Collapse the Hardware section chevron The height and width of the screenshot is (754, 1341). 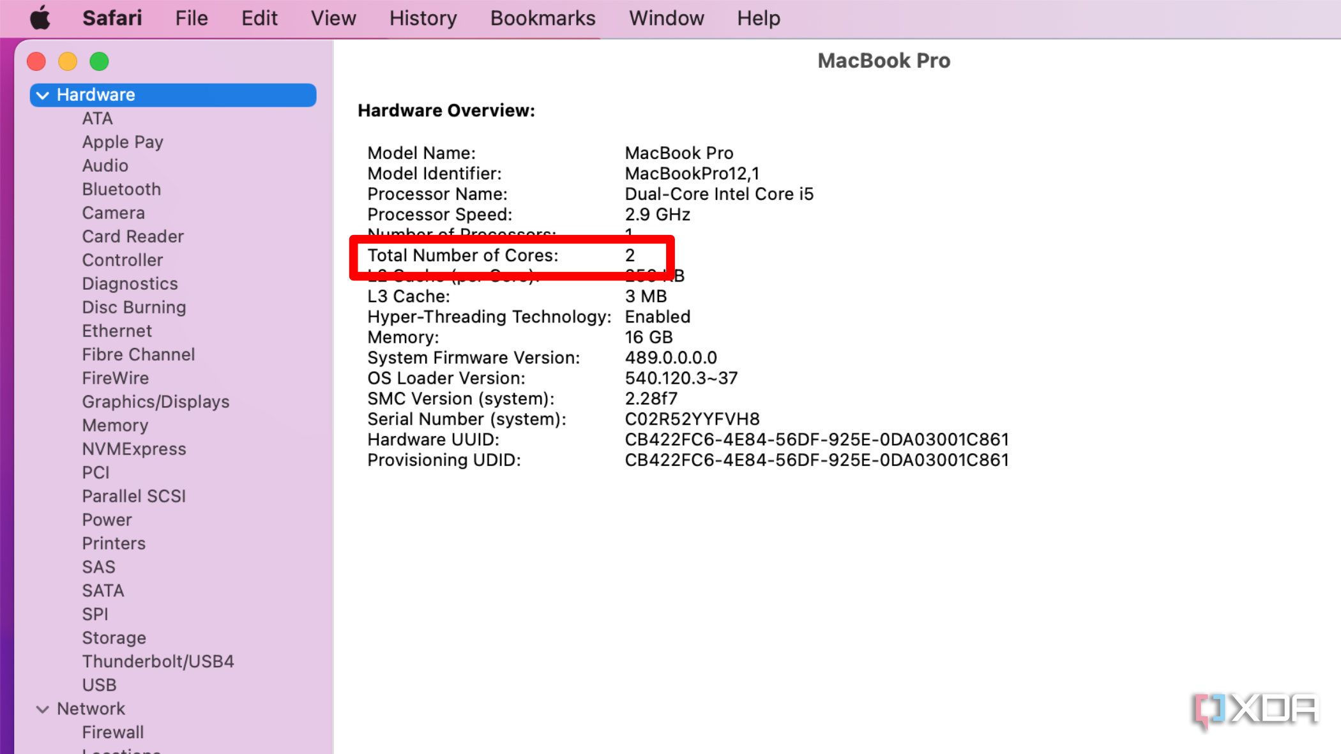[x=43, y=95]
